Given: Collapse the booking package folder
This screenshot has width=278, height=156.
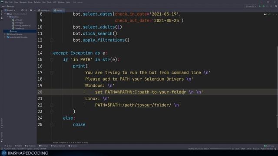Looking at the screenshot, I should [8, 17].
